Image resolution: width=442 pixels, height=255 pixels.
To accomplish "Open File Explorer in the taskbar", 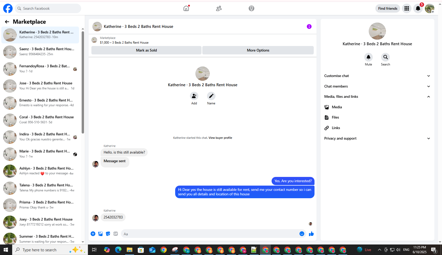I will (x=129, y=250).
